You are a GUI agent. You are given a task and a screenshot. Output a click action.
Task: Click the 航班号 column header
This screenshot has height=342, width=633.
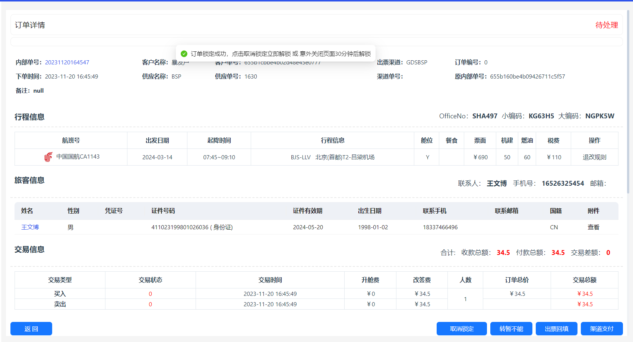71,140
